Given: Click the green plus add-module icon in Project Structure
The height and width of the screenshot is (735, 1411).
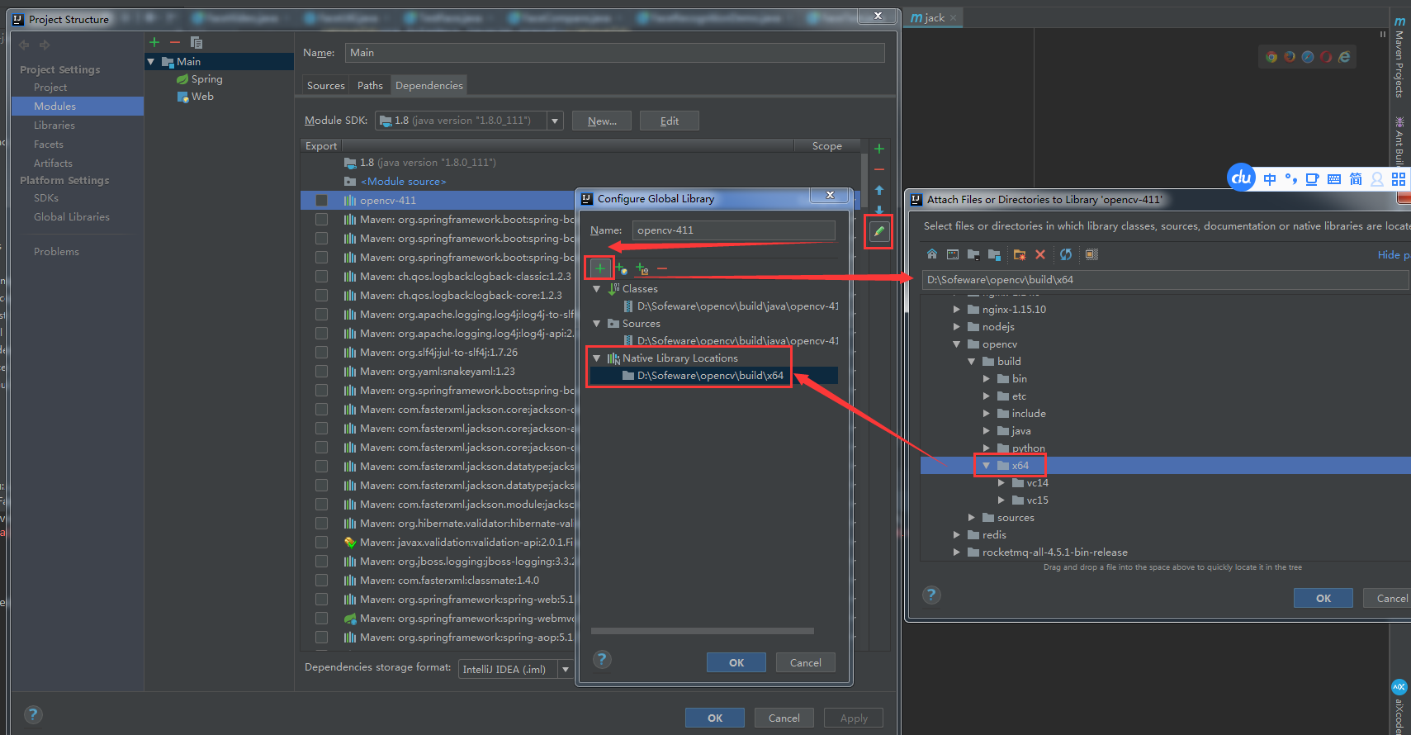Looking at the screenshot, I should [x=154, y=42].
